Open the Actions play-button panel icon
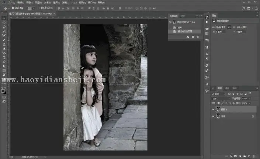The width and height of the screenshot is (260, 159). (207, 22)
